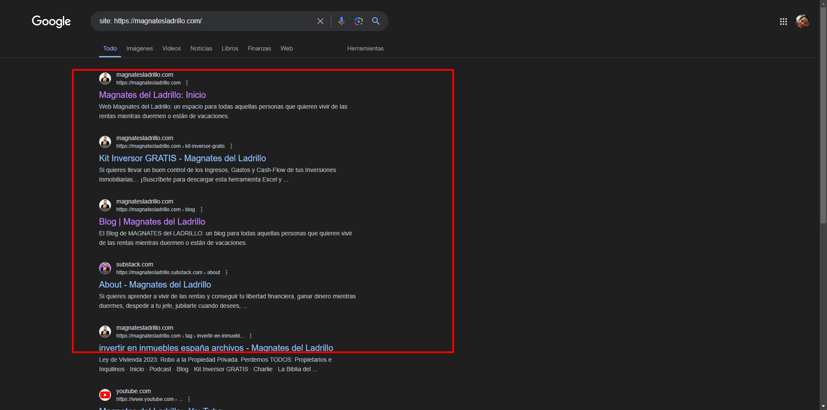The width and height of the screenshot is (827, 410).
Task: Switch to the Videos tab
Action: click(171, 48)
